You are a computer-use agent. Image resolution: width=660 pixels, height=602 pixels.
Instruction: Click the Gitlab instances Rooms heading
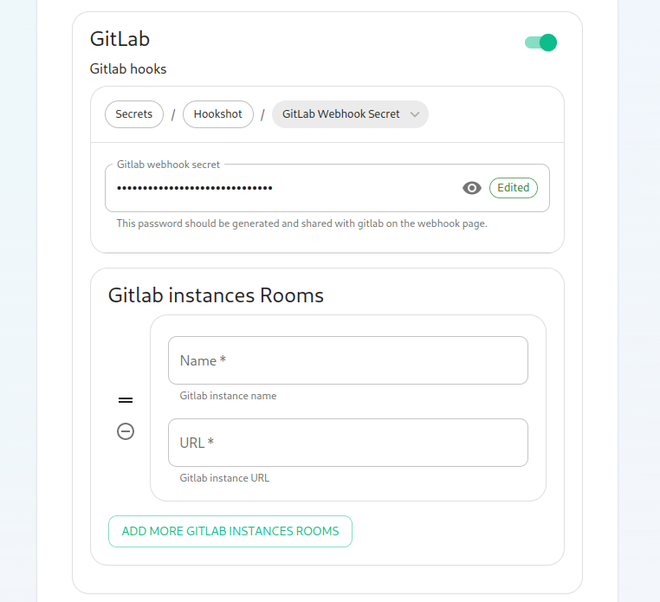coord(216,295)
